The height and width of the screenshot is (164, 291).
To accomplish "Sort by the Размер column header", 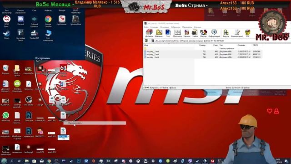I will (x=202, y=45).
